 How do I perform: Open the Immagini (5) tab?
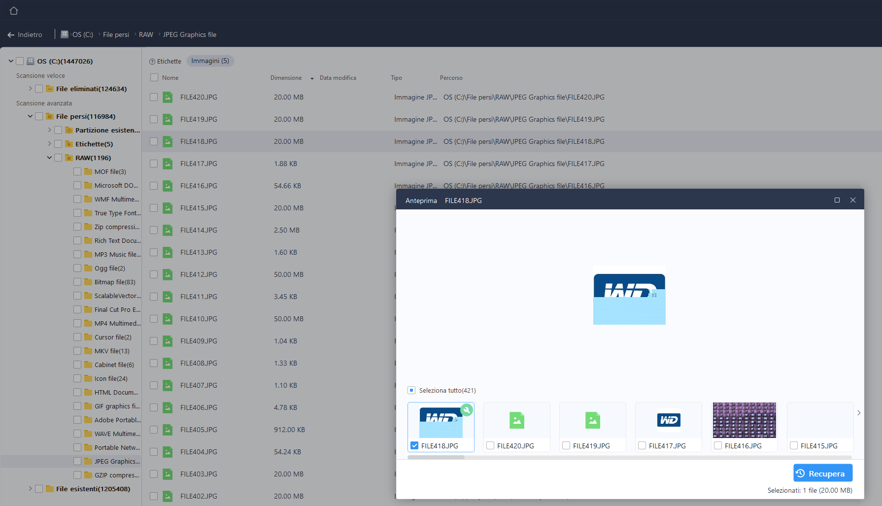point(210,61)
